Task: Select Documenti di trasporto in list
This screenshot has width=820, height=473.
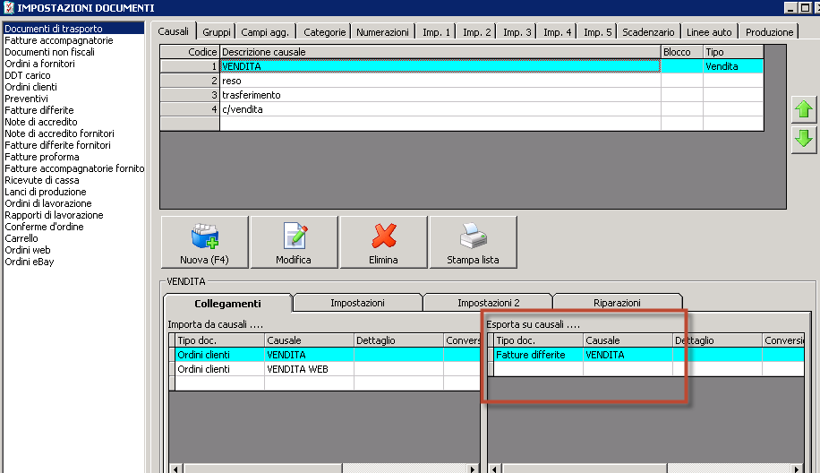Action: coord(73,29)
